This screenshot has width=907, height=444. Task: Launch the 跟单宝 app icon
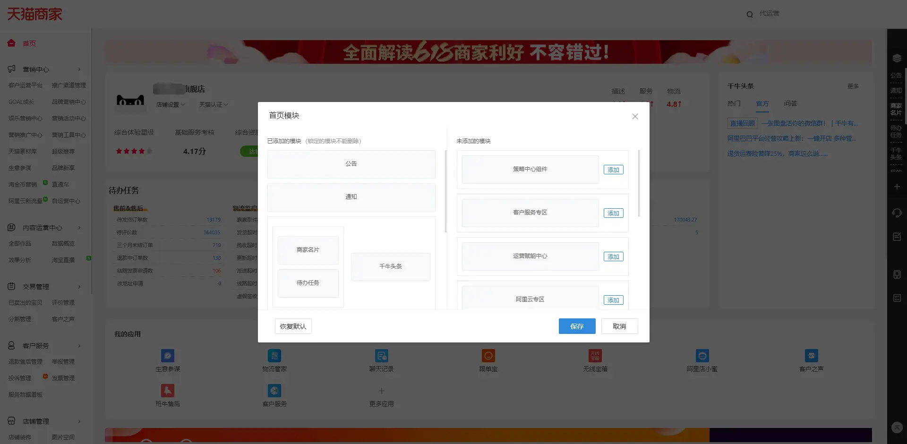488,356
